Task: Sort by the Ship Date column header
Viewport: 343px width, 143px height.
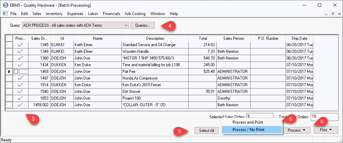Action: 299,38
